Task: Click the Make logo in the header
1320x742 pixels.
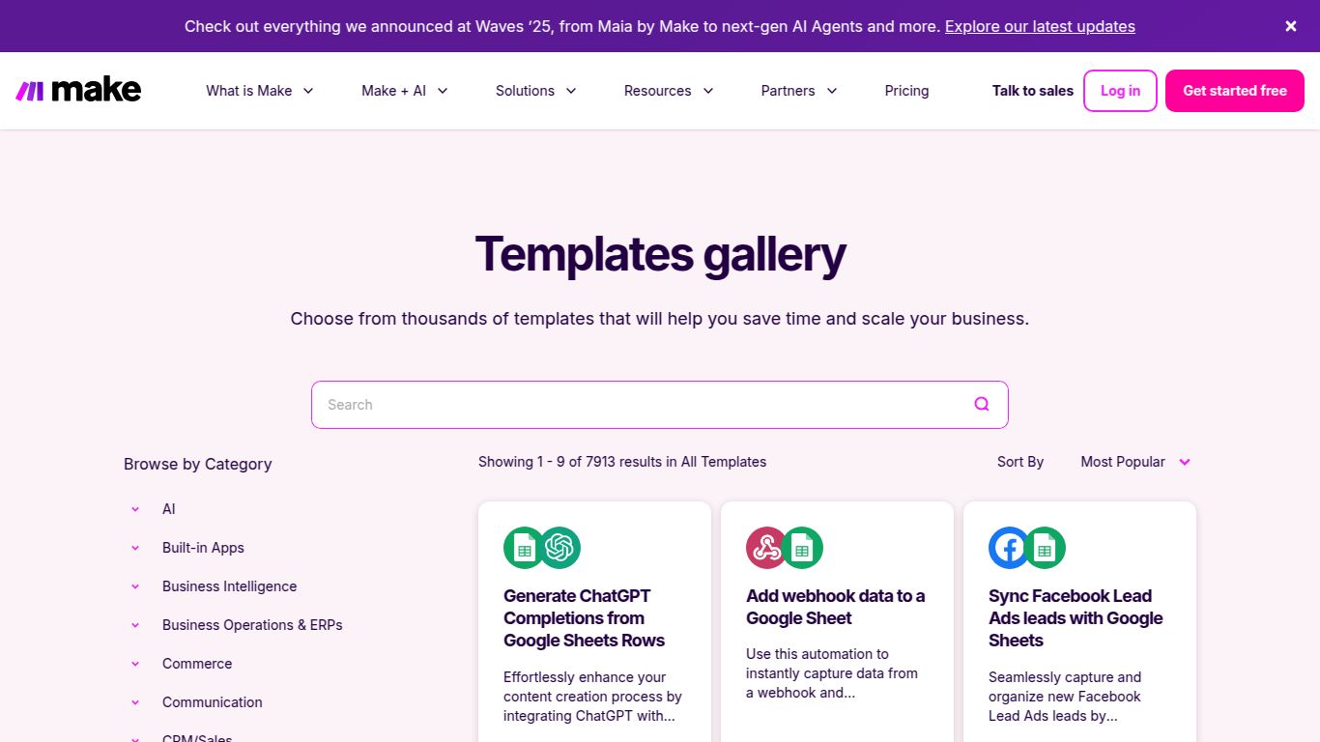Action: tap(77, 89)
